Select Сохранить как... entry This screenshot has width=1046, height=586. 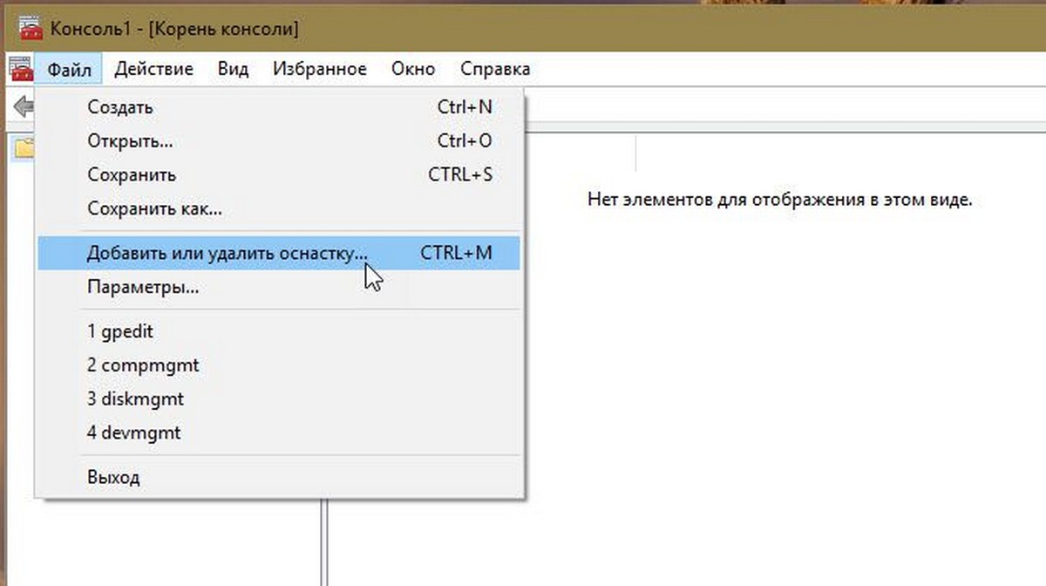pyautogui.click(x=279, y=209)
